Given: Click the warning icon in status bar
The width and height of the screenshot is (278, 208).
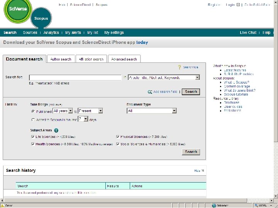Looking at the screenshot, I should [2, 206].
